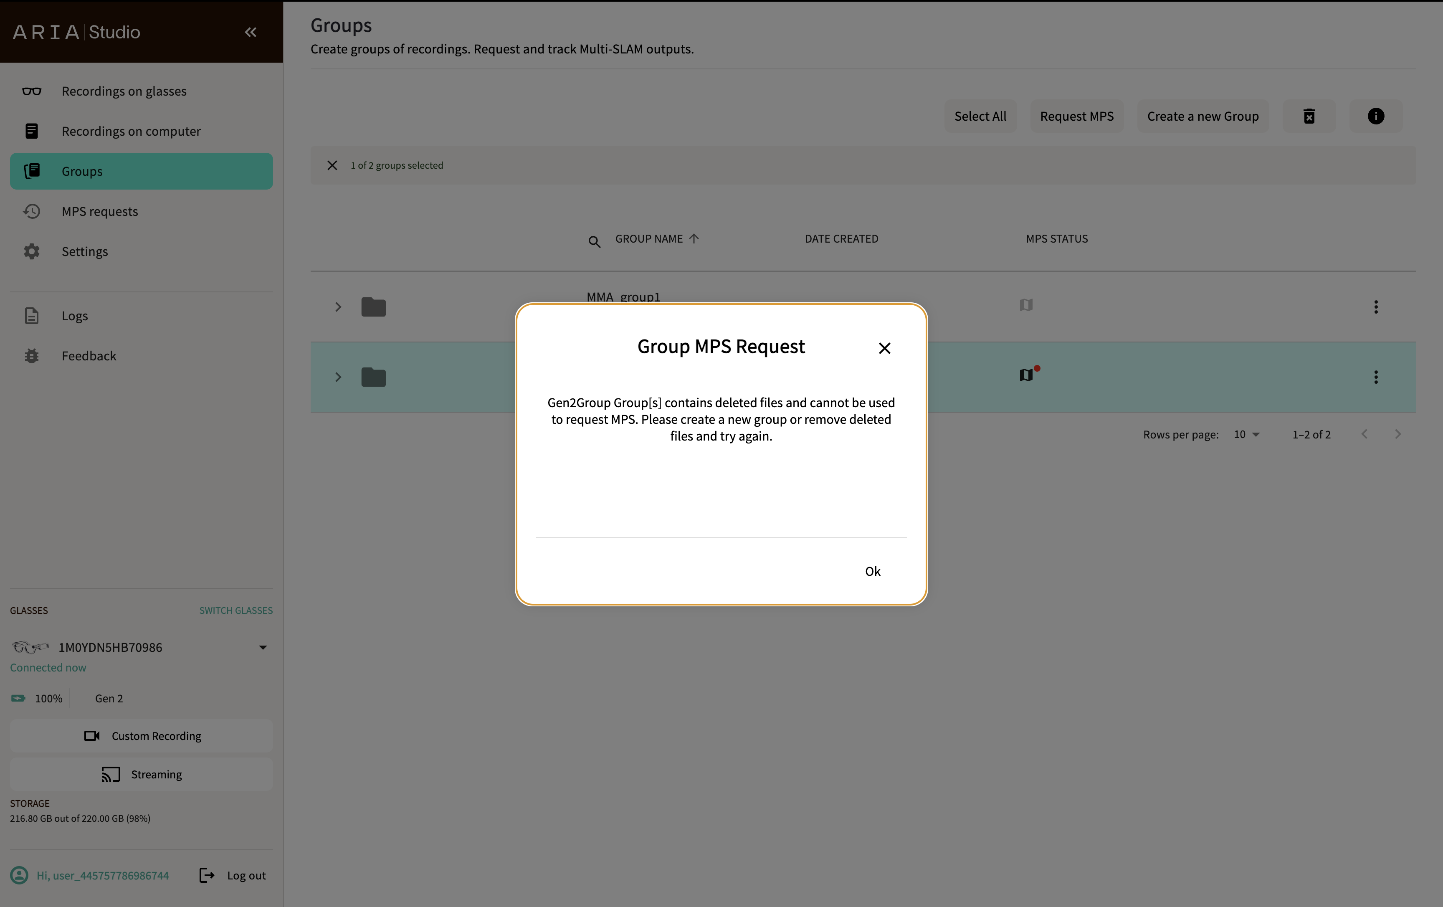
Task: Expand the MMA_group1 row chevron
Action: [x=338, y=307]
